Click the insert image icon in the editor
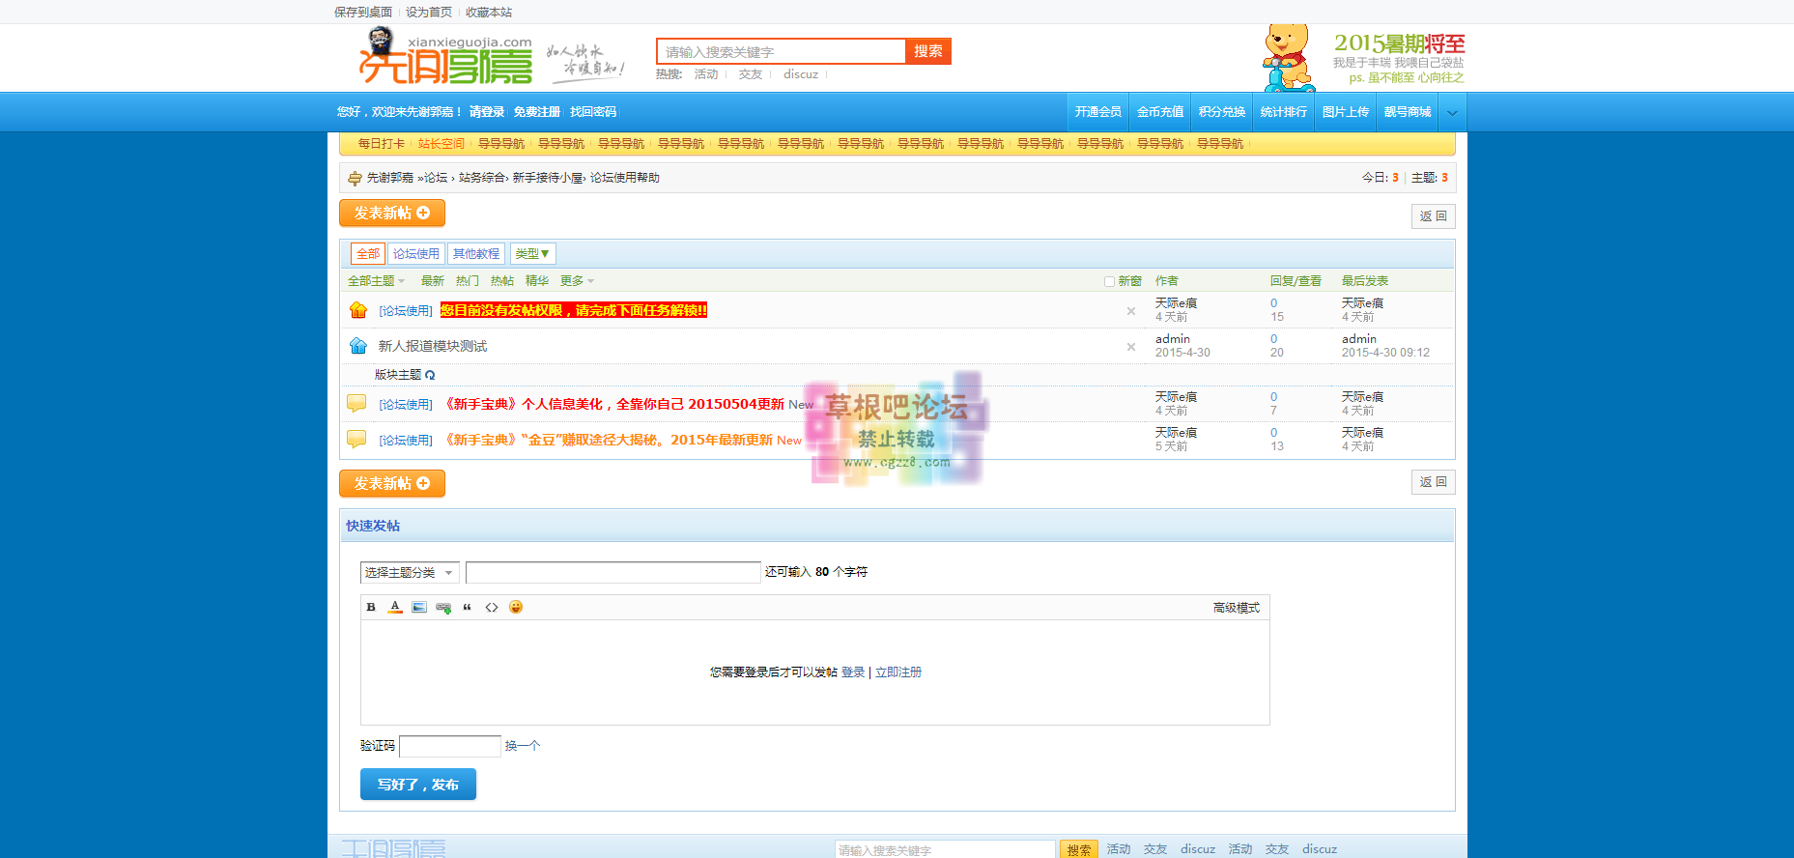The height and width of the screenshot is (858, 1794). pos(419,608)
